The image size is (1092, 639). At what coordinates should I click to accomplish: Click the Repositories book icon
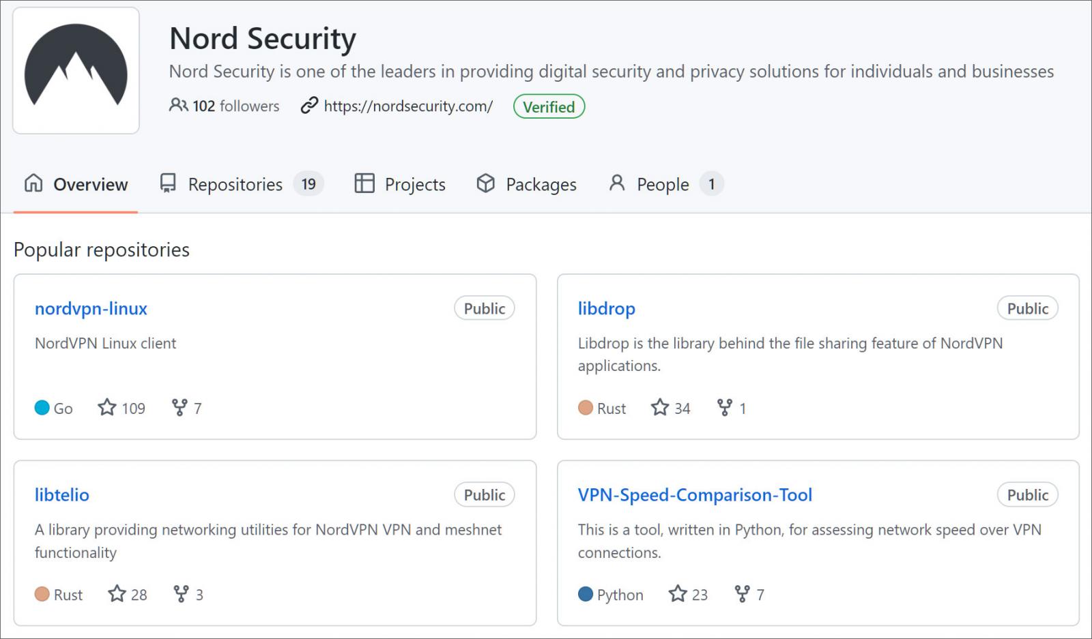(168, 183)
